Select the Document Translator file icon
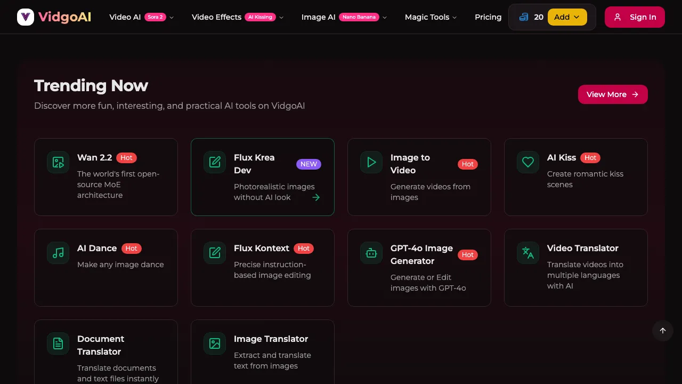 pyautogui.click(x=58, y=343)
